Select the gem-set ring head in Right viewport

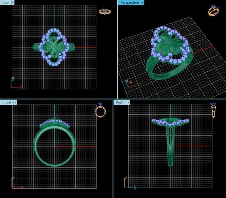pyautogui.click(x=170, y=122)
